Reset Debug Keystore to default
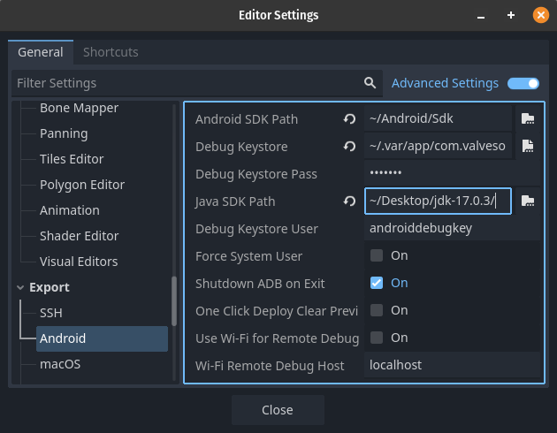 pyautogui.click(x=349, y=147)
